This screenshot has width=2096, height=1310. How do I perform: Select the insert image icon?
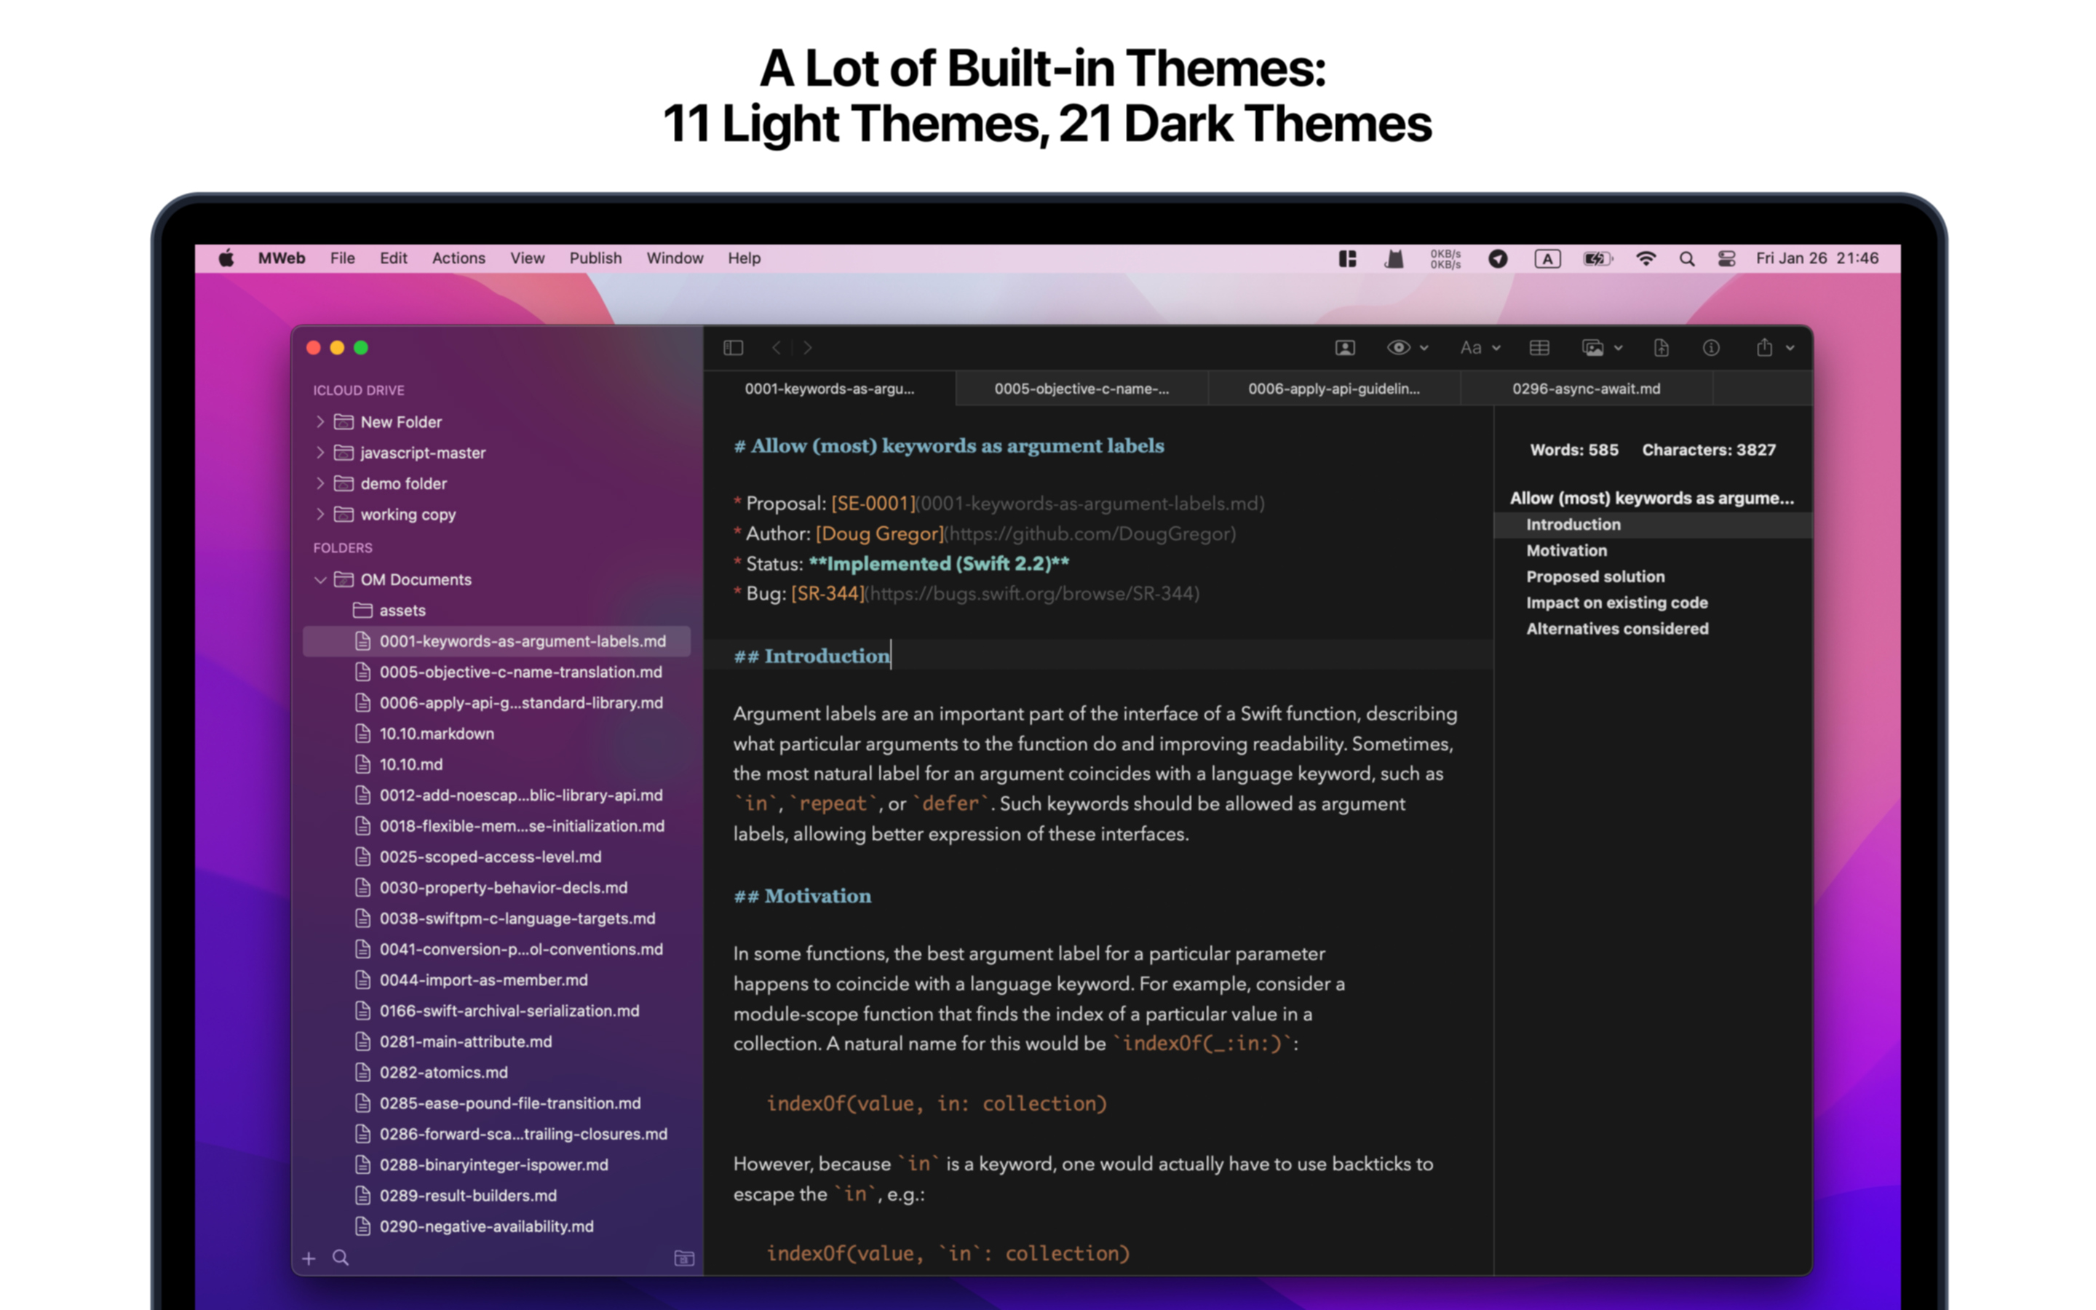tap(1595, 347)
